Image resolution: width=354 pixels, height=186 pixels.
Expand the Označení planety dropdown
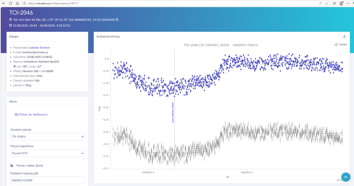coord(47,137)
